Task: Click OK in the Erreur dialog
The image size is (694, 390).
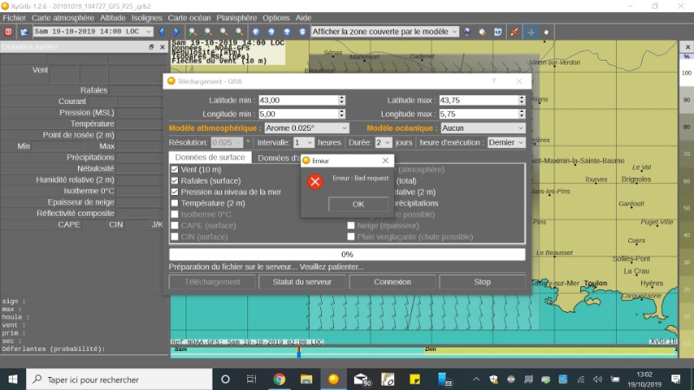Action: coord(358,204)
